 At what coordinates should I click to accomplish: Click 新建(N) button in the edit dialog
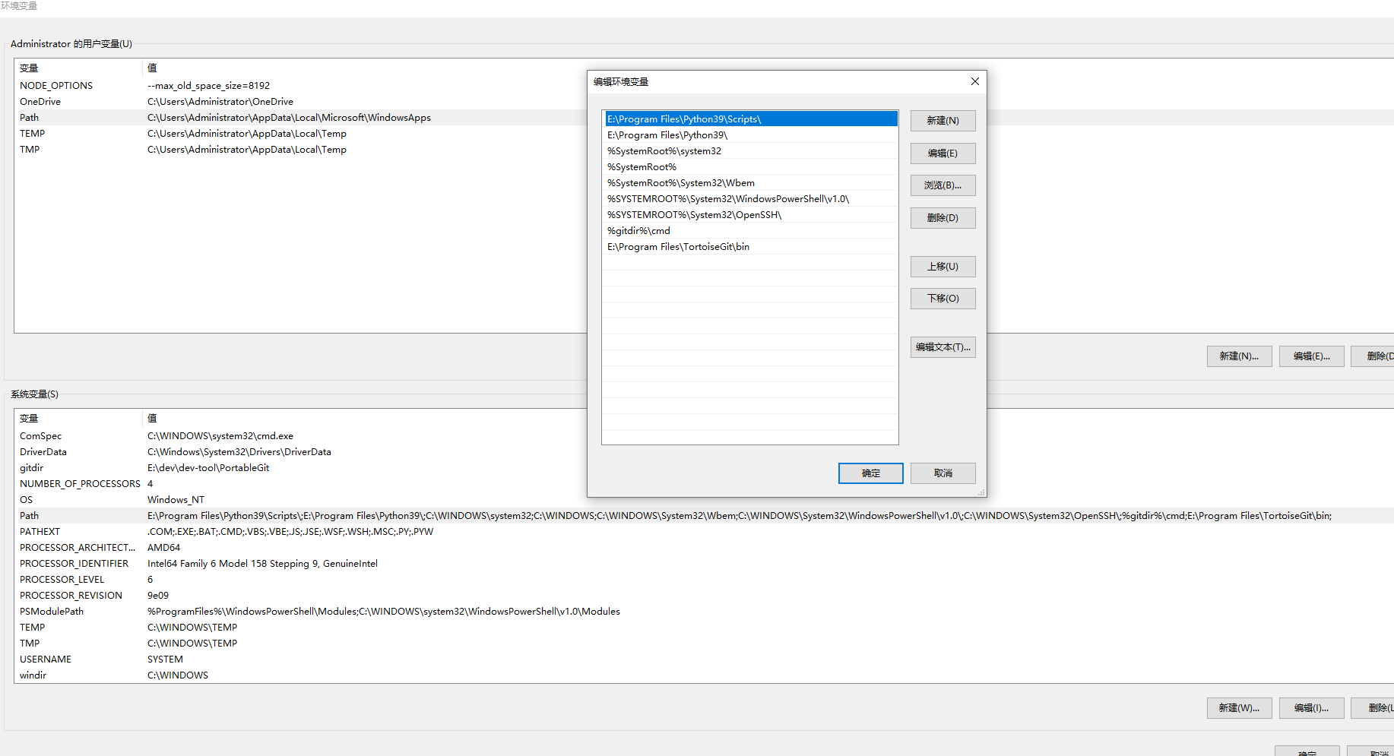[x=943, y=121]
